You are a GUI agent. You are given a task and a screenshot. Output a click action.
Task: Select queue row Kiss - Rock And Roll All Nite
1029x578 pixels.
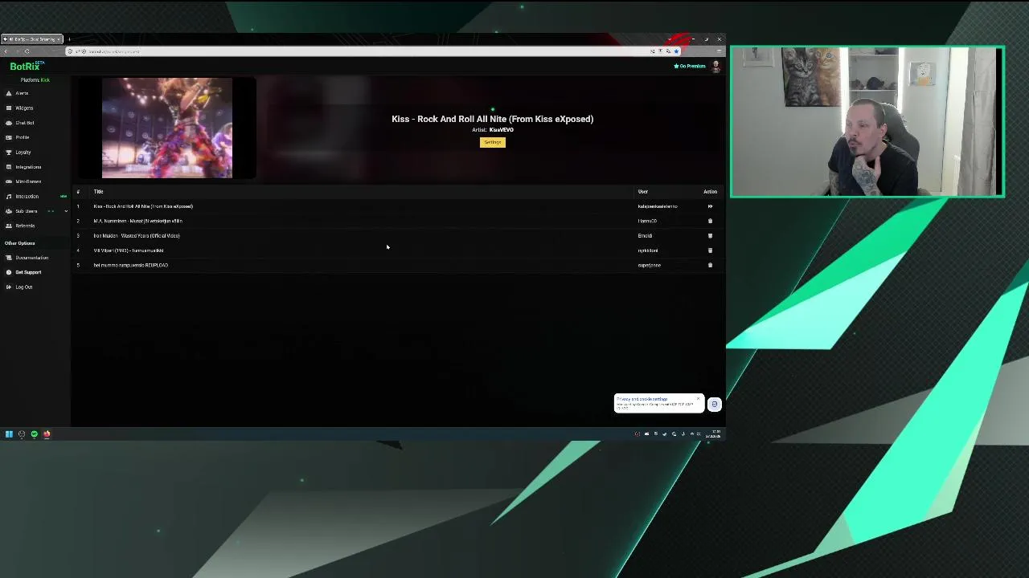coord(398,206)
